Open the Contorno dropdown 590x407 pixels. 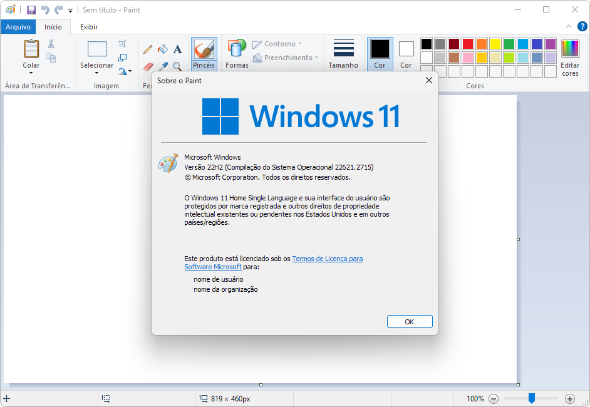277,44
